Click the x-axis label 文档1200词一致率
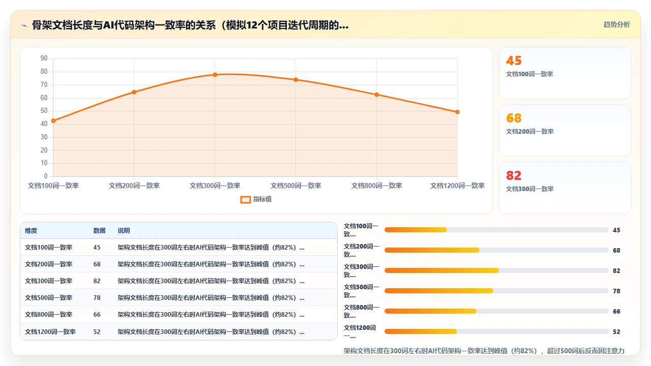 457,186
